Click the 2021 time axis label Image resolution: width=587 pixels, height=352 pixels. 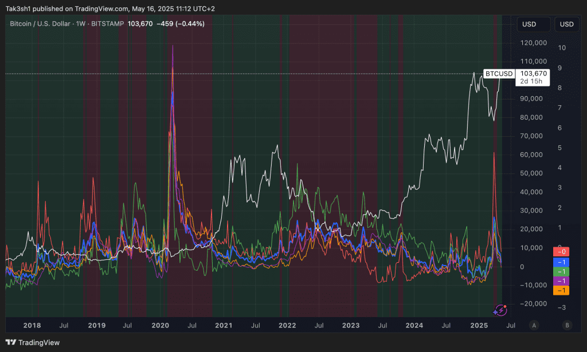click(224, 326)
